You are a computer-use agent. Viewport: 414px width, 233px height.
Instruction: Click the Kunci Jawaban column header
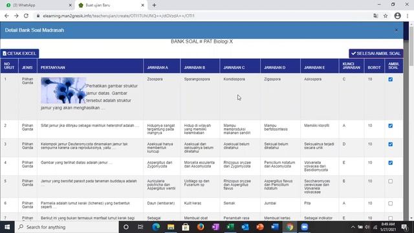tap(351, 66)
